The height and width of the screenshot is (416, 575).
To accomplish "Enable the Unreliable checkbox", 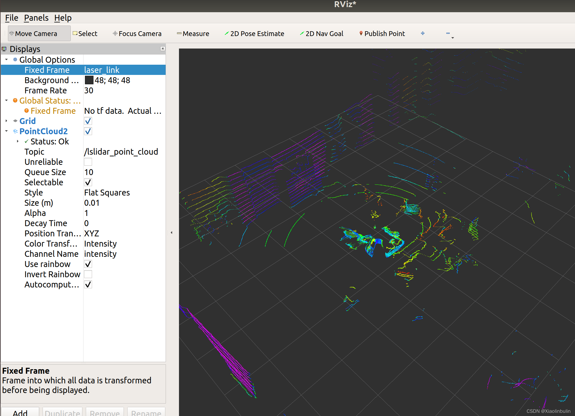I will point(88,162).
